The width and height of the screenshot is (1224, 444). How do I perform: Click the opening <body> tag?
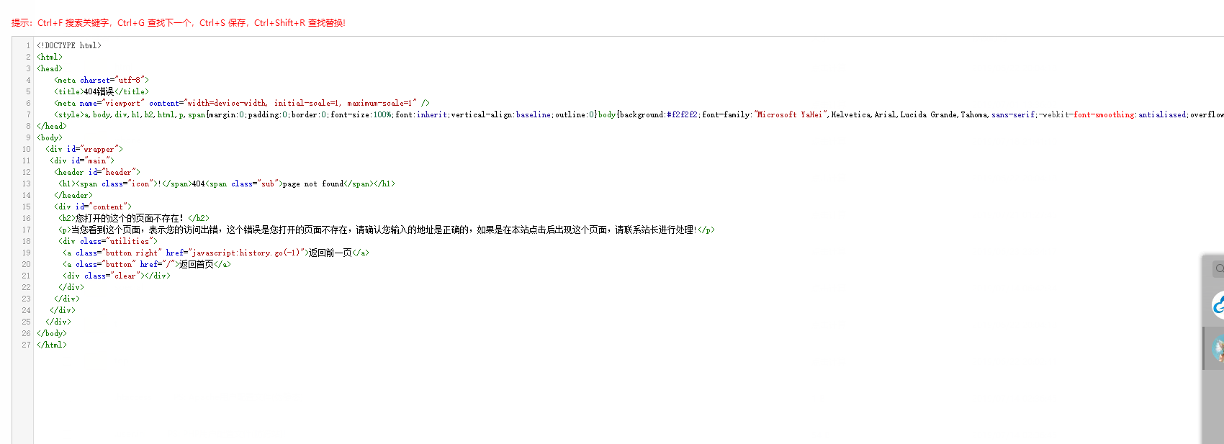tap(50, 137)
